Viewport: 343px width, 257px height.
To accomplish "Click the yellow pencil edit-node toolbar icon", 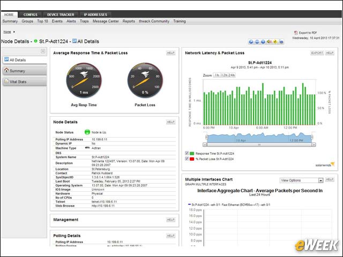I will tap(275, 42).
